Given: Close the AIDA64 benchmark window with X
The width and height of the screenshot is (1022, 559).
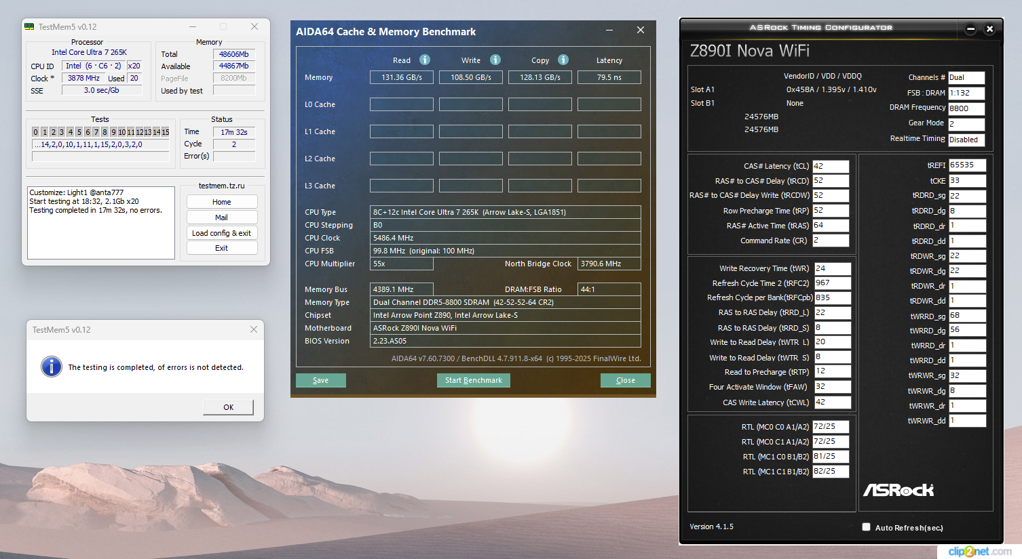Looking at the screenshot, I should 641,30.
